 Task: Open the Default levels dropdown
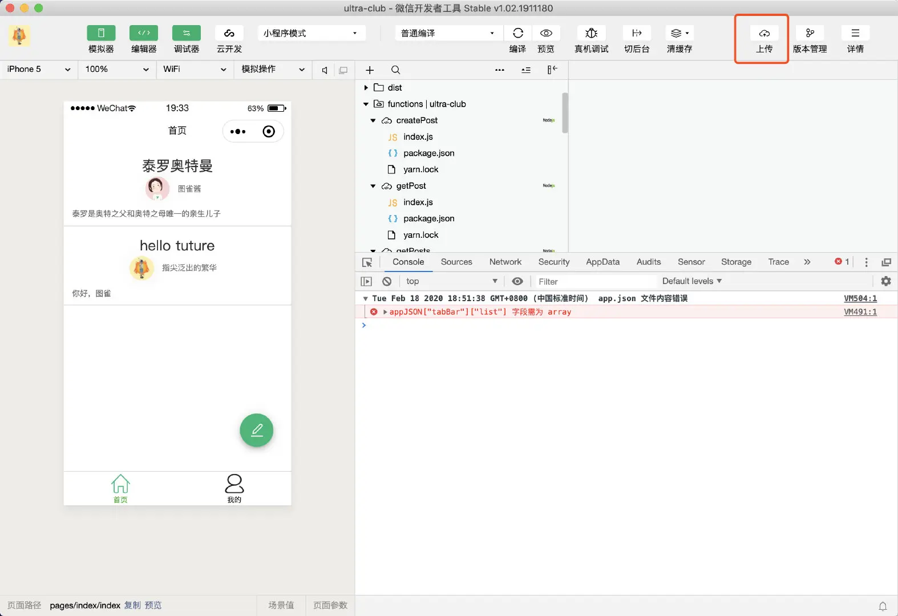[x=692, y=281]
